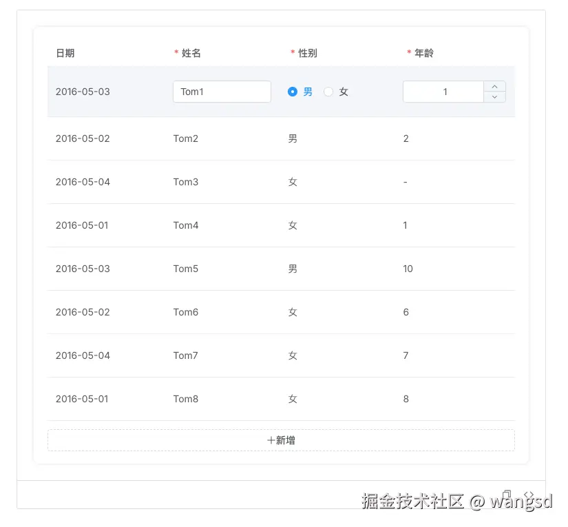The width and height of the screenshot is (568, 527).
Task: Click the age 10 cell in the Tom5 row
Action: [408, 269]
